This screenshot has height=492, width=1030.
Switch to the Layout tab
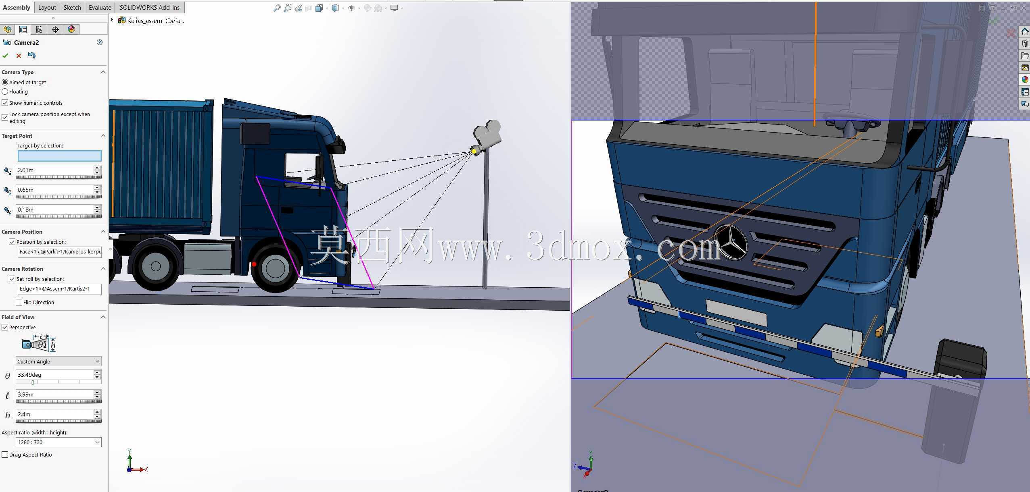click(47, 7)
